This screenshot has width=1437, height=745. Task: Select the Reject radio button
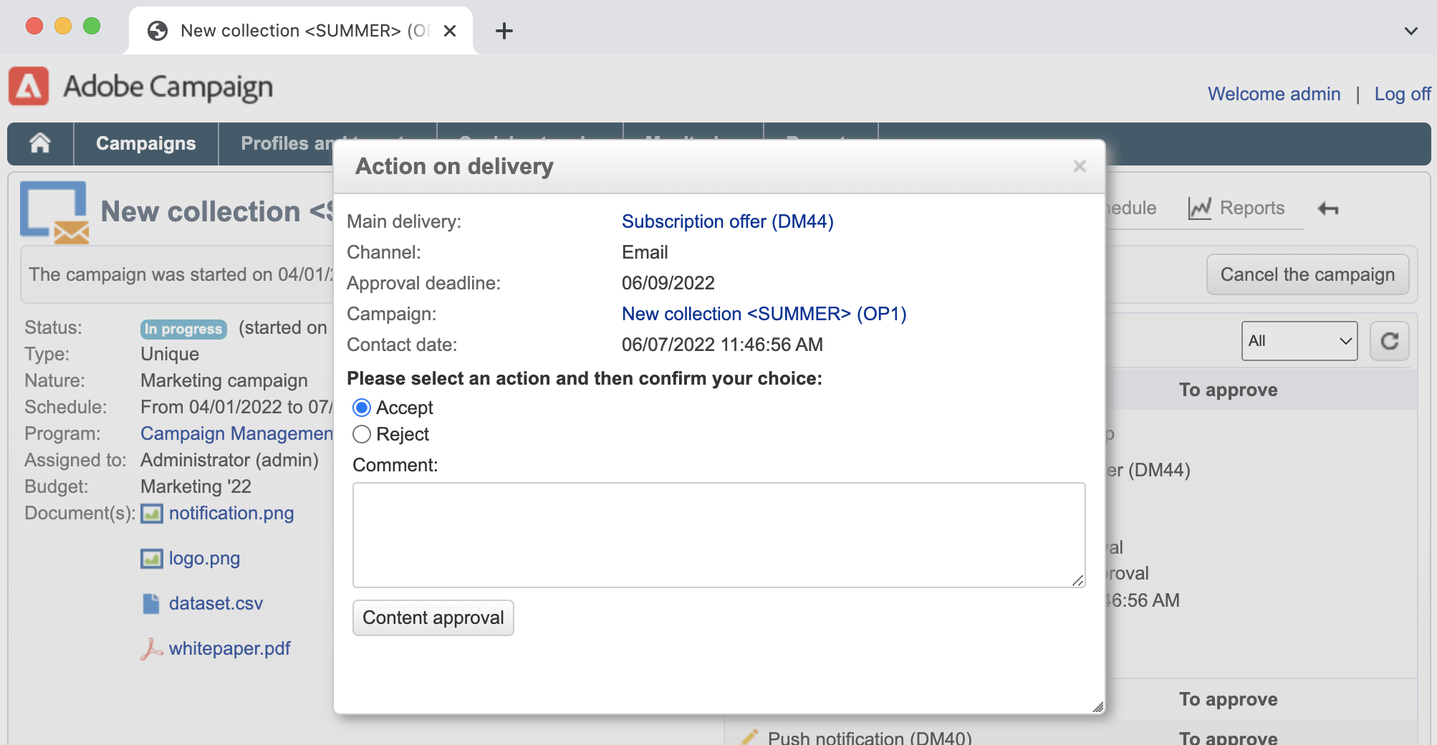click(x=362, y=434)
